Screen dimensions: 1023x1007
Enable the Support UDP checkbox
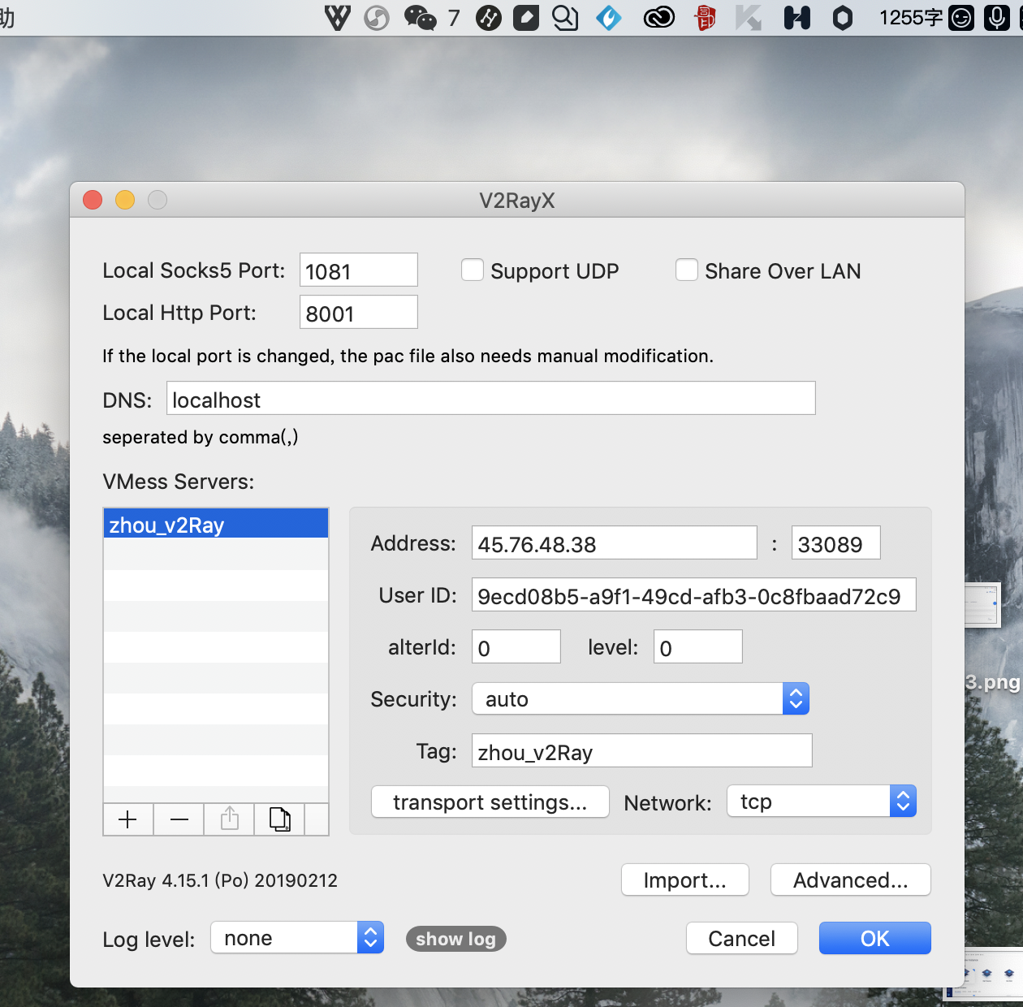473,270
